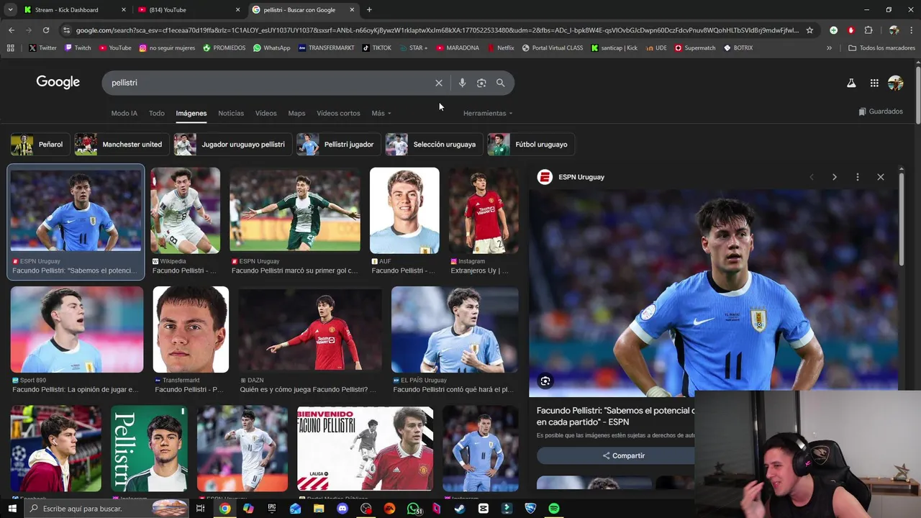The height and width of the screenshot is (518, 921).
Task: Click the Compartir button
Action: [623, 455]
